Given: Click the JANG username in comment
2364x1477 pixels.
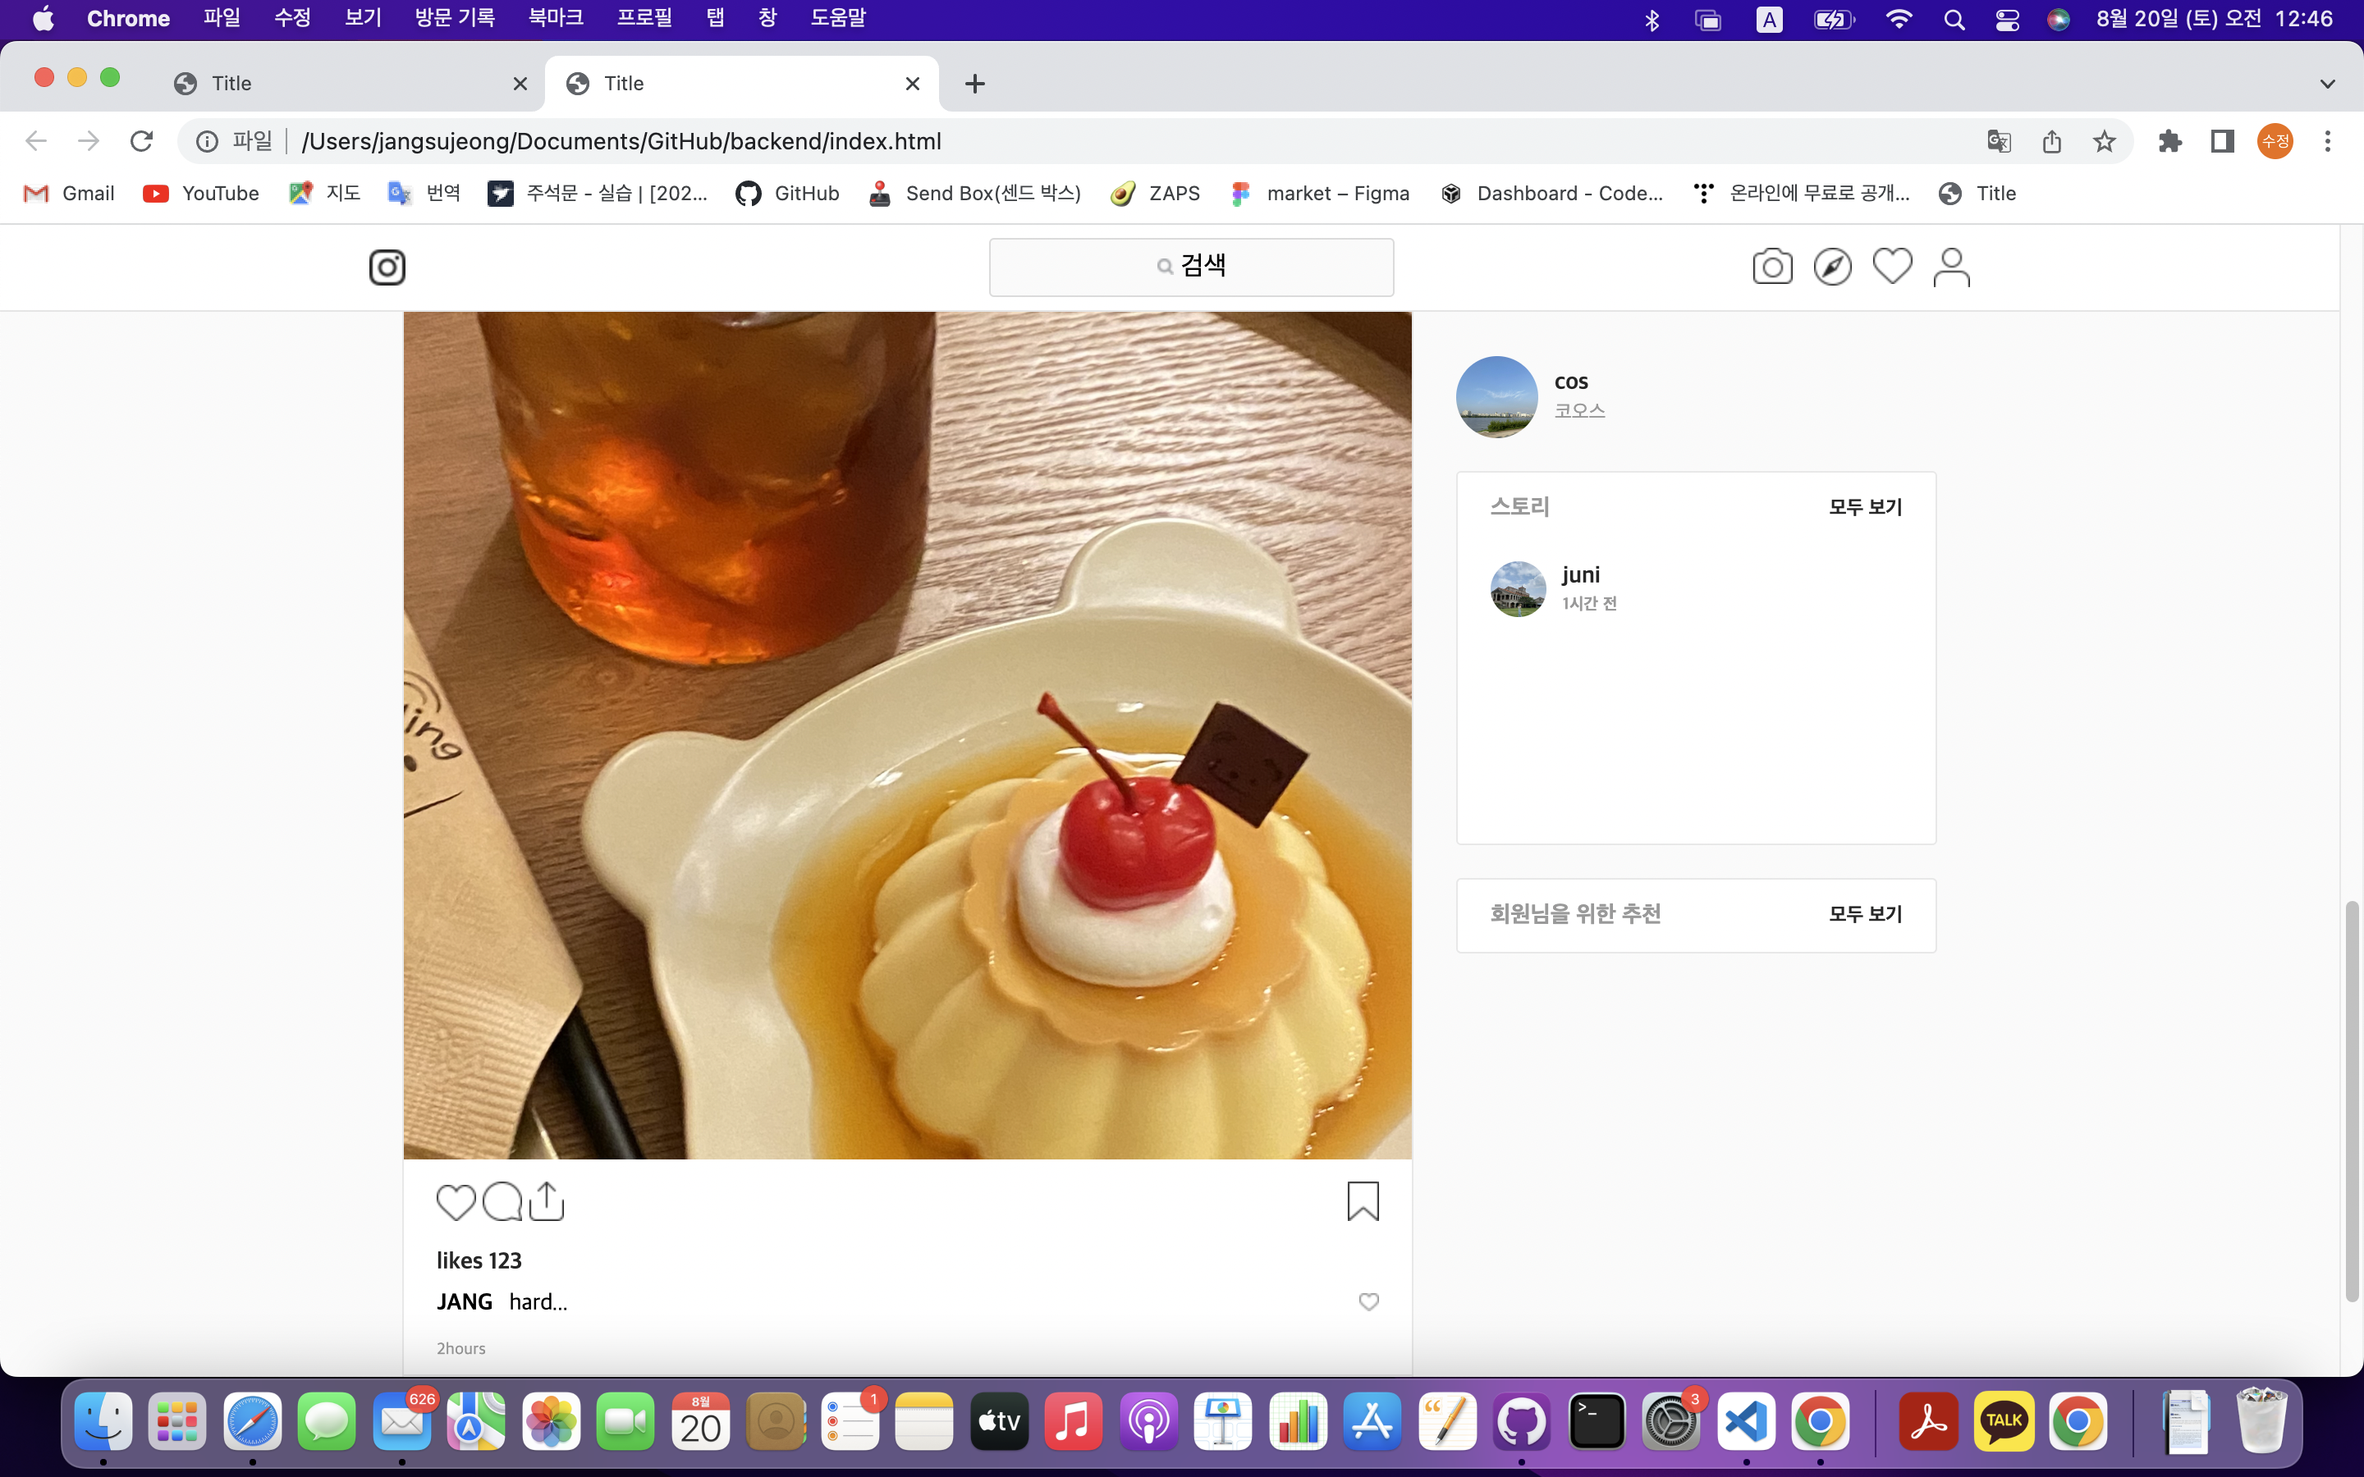Looking at the screenshot, I should 464,1301.
